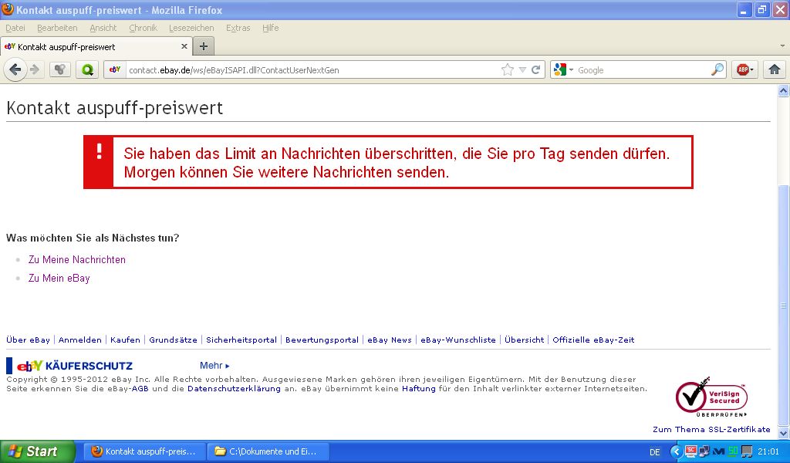Image resolution: width=790 pixels, height=463 pixels.
Task: Click the eBay site identity icon in address bar
Action: 115,69
